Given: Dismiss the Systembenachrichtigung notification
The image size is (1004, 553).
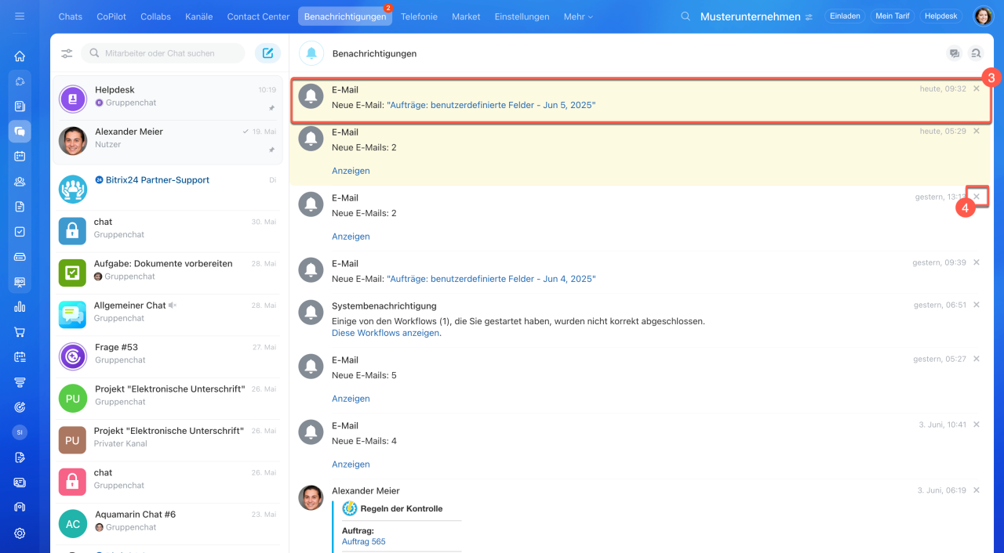Looking at the screenshot, I should click(x=977, y=305).
